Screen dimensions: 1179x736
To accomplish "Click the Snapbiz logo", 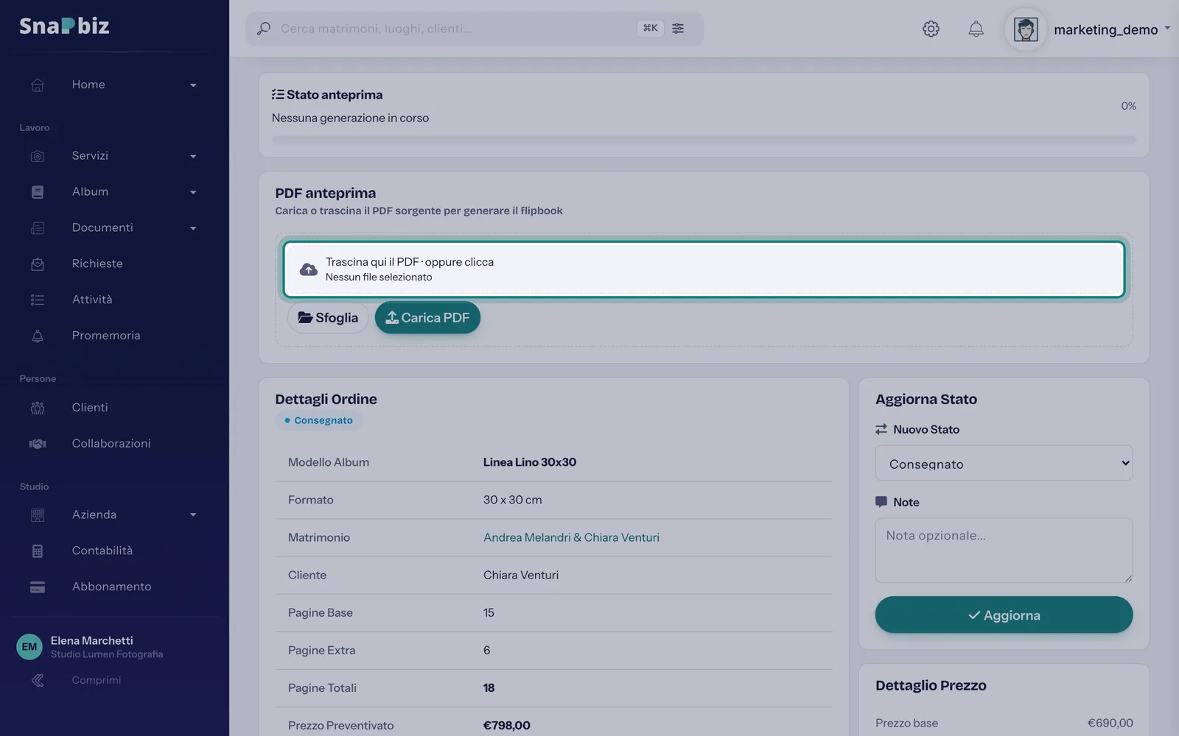I will [x=64, y=26].
